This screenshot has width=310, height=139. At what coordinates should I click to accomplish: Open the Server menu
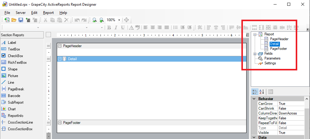click(21, 13)
